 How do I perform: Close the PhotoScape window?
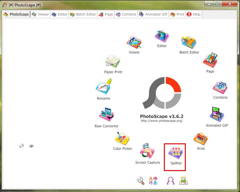[230, 4]
